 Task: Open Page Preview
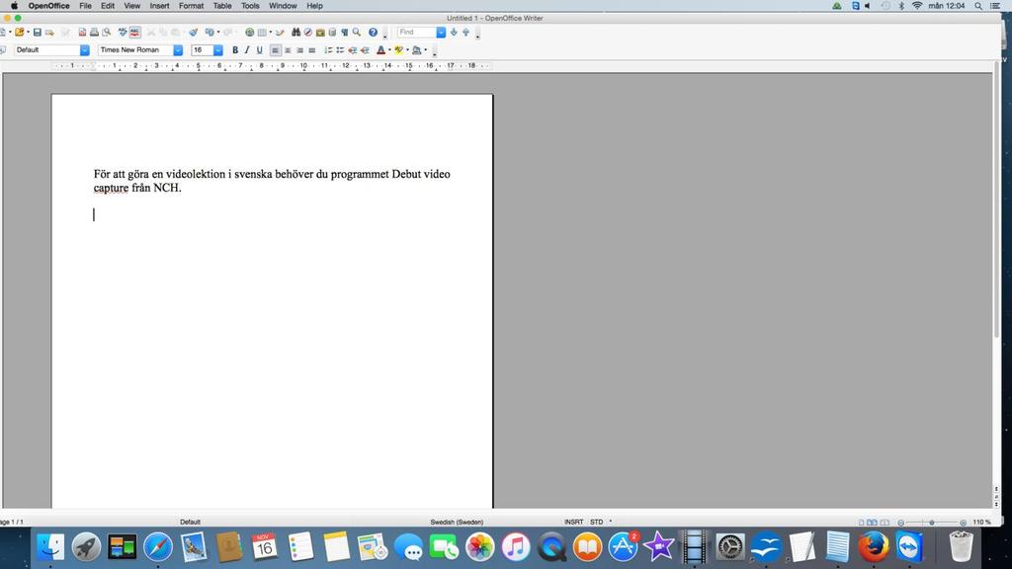pos(107,33)
